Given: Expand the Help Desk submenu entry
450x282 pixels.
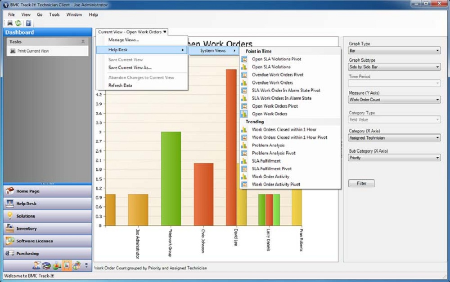Looking at the screenshot, I should point(142,50).
